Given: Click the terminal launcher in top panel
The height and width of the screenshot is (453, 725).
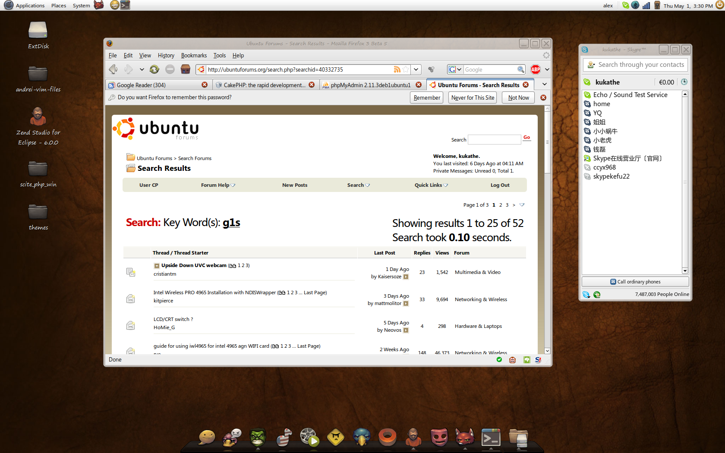Looking at the screenshot, I should (125, 5).
